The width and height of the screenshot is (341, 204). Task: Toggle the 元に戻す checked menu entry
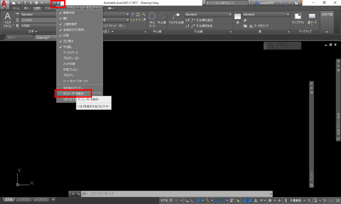pyautogui.click(x=79, y=41)
